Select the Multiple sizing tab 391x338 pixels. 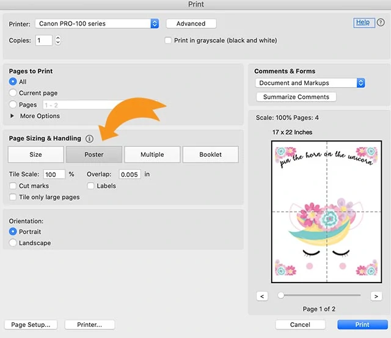(152, 154)
